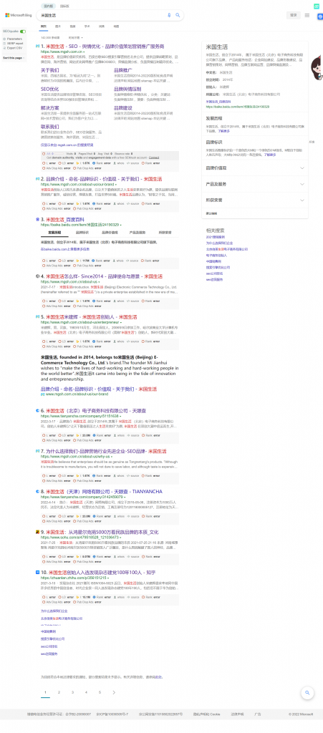Click the 登录 sign-in button

pyautogui.click(x=293, y=15)
